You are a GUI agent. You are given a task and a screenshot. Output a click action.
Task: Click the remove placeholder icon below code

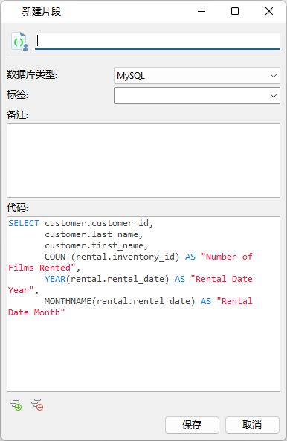coord(37,405)
